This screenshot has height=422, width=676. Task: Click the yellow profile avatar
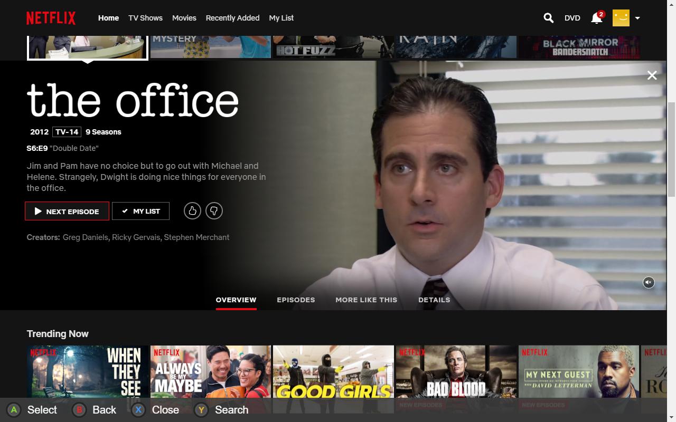[x=621, y=17]
